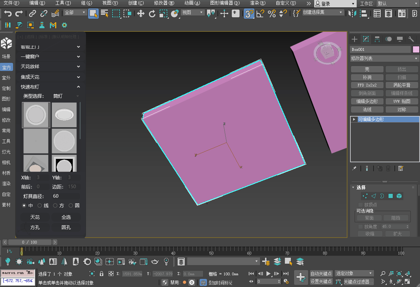The image size is (420, 287).
Task: Open the Select by Name list
Action: click(x=104, y=13)
